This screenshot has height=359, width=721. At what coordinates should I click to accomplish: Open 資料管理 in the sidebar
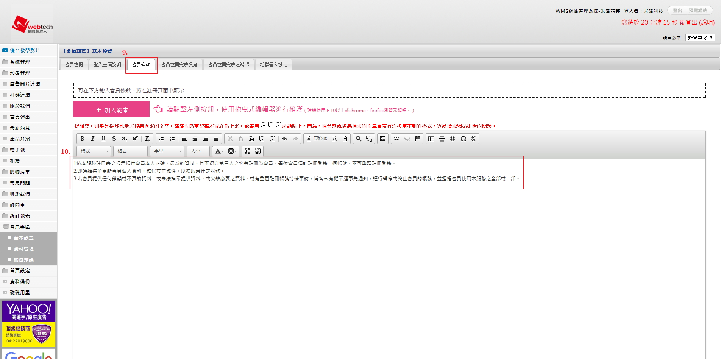point(23,249)
